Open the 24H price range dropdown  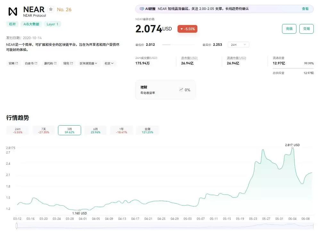coord(238,45)
